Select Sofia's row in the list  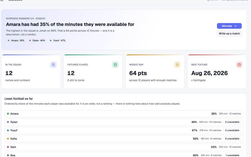[x=124, y=139]
